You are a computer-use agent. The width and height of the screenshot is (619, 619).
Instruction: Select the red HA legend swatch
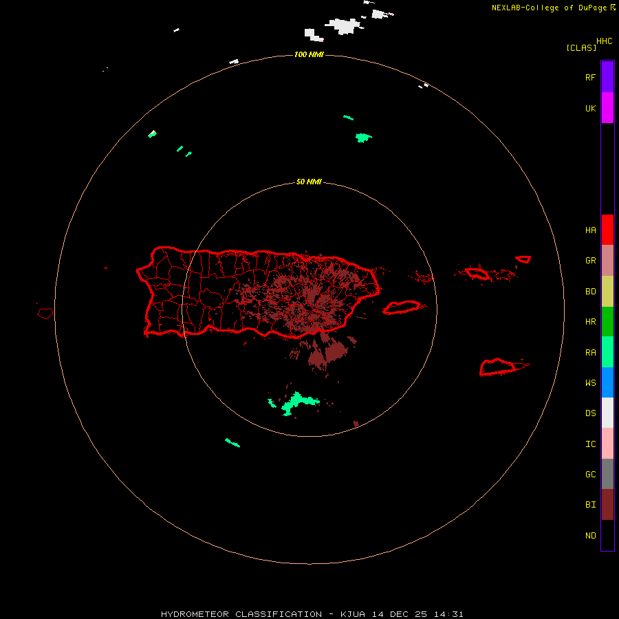coord(607,230)
